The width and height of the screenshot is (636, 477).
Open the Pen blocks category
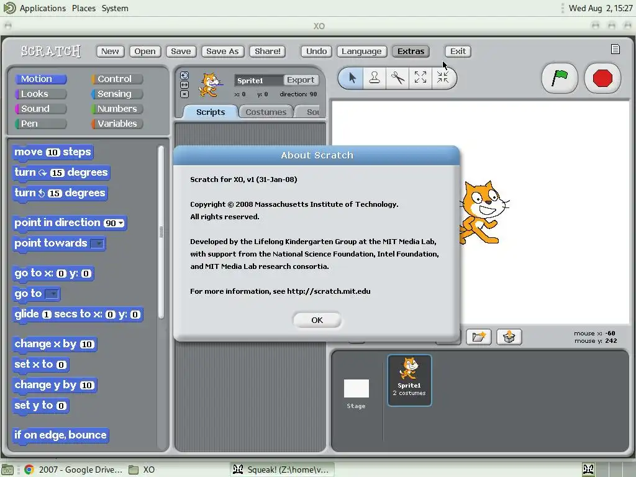40,124
